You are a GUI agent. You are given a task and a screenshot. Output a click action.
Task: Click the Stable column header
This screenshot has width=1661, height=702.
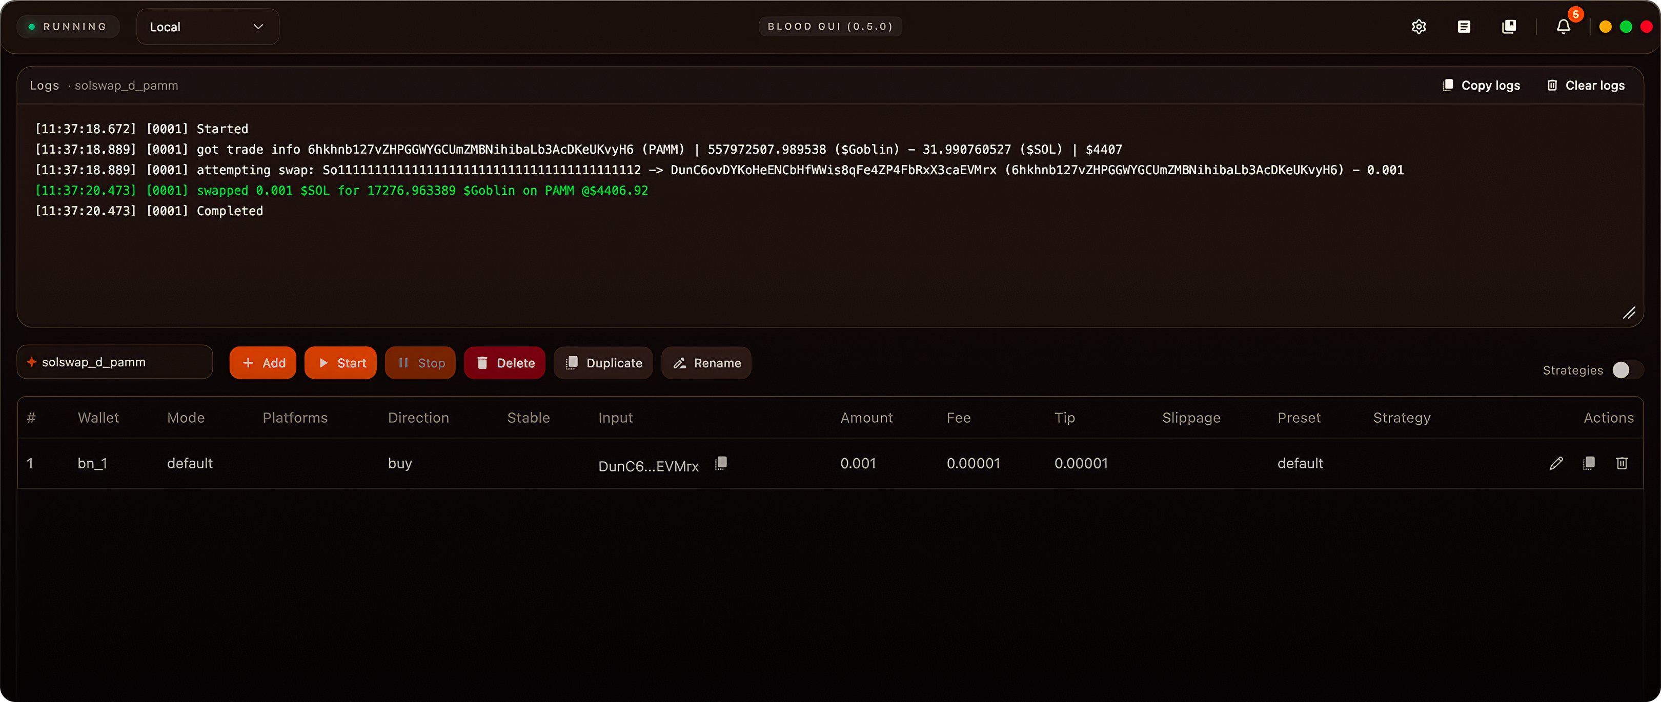tap(528, 418)
